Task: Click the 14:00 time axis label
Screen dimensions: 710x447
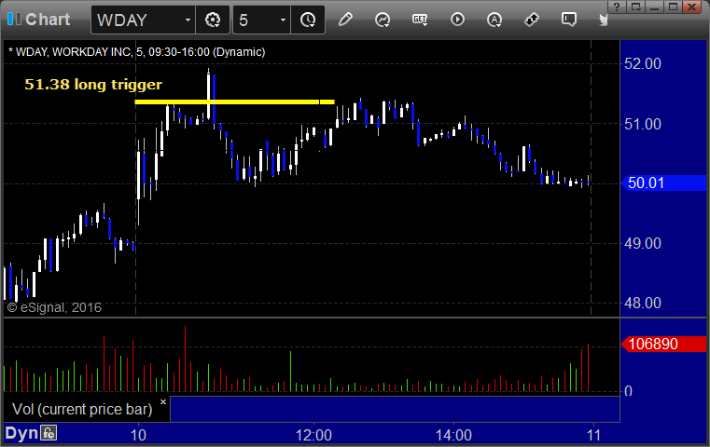Action: point(453,435)
